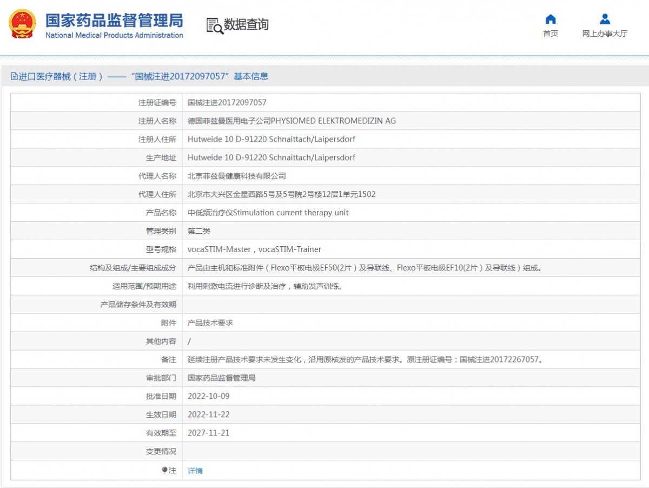Go to 首页 text link
The width and height of the screenshot is (649, 488).
coord(551,34)
